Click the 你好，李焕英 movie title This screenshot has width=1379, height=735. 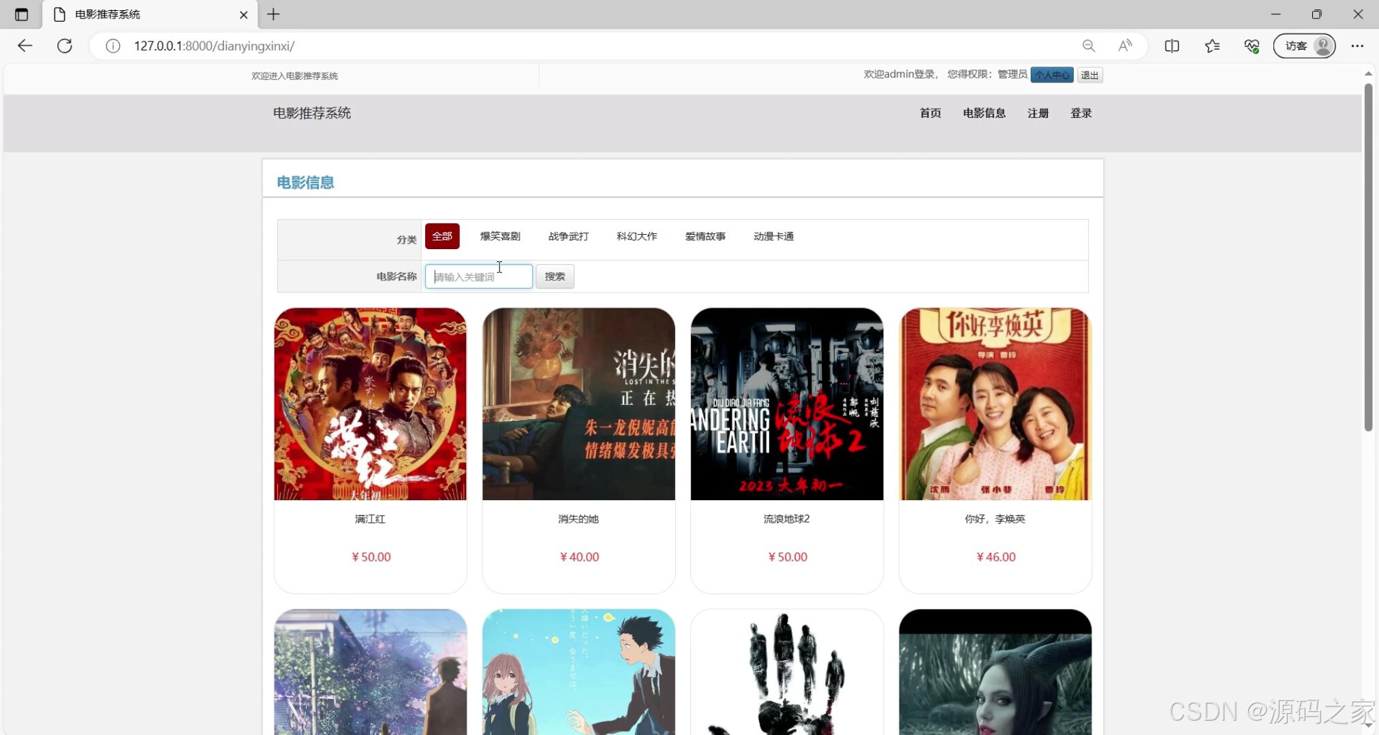tap(995, 519)
